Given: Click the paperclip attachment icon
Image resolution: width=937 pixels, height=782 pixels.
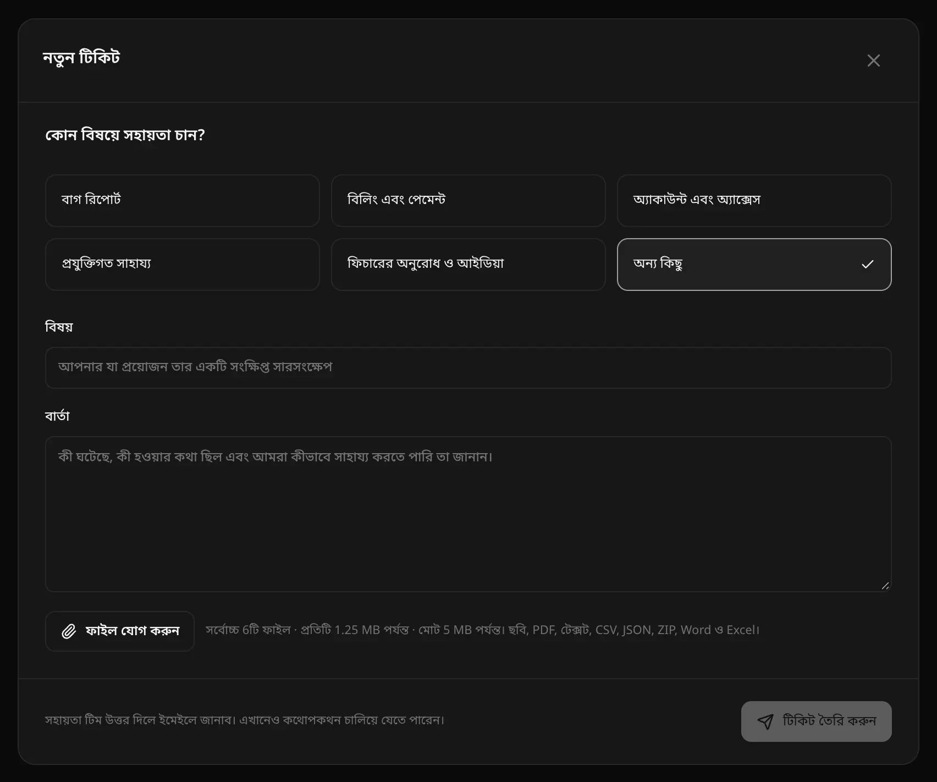Looking at the screenshot, I should [x=69, y=631].
